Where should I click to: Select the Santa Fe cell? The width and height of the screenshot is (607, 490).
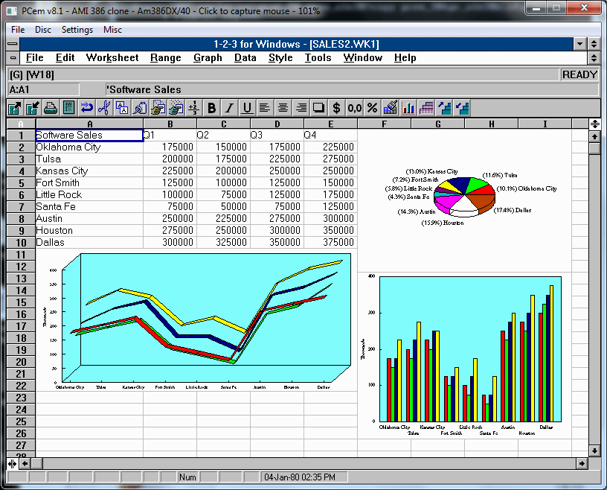pos(89,206)
